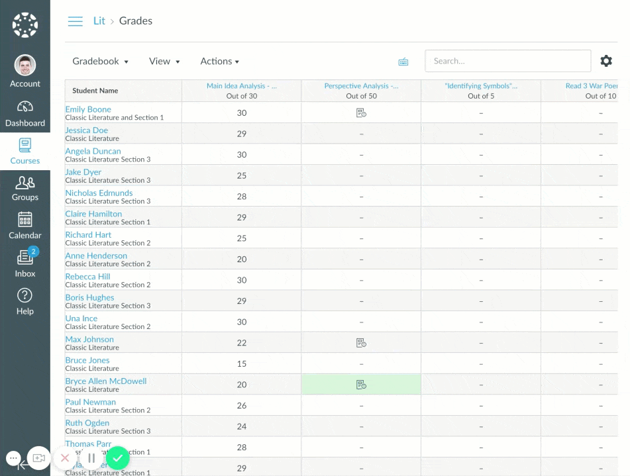Image resolution: width=630 pixels, height=476 pixels.
Task: Open the Actions dropdown
Action: click(219, 61)
